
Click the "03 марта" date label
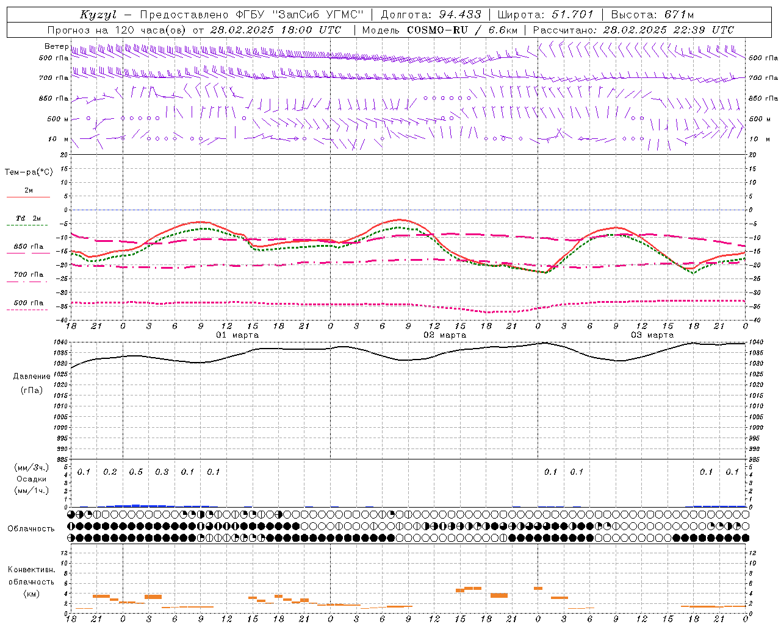click(652, 335)
